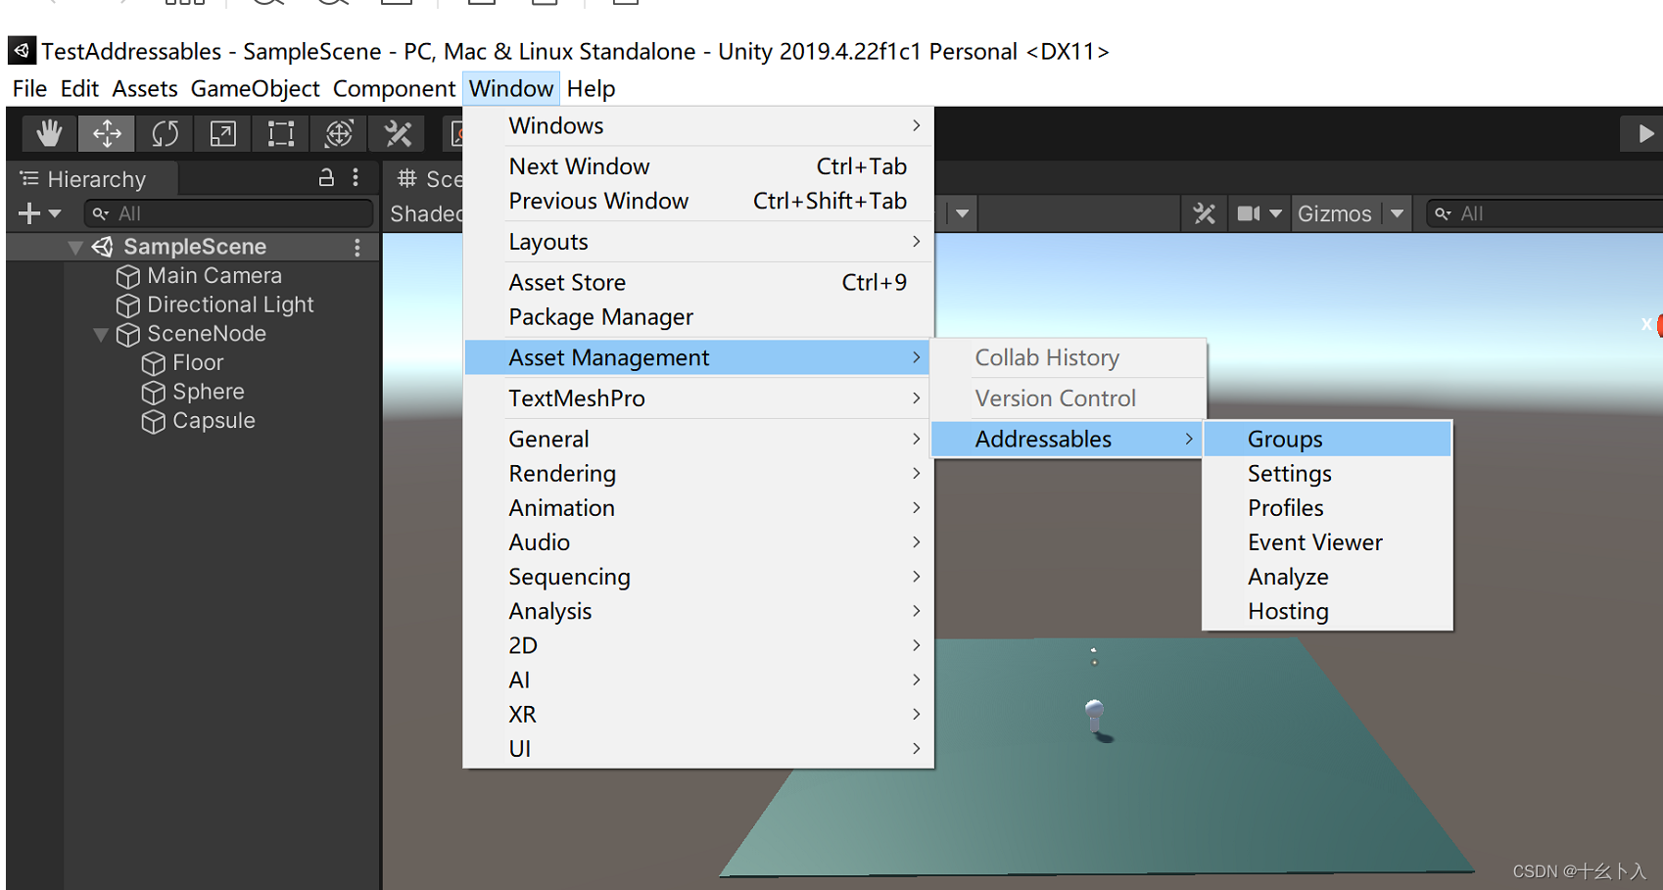Open the Assets menu

pos(145,89)
